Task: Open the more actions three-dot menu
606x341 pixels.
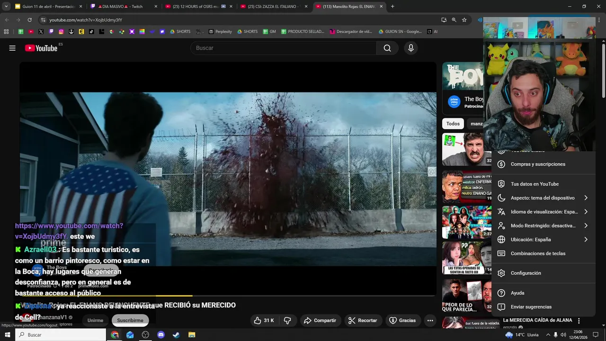Action: [x=430, y=321]
